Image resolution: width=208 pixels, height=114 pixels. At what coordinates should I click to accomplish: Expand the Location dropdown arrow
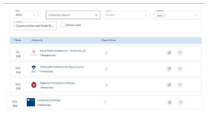pyautogui.click(x=196, y=15)
